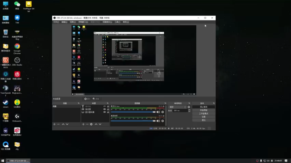Image resolution: width=291 pixels, height=163 pixels.
Task: Toggle lock on game capture source
Action: coord(108,109)
